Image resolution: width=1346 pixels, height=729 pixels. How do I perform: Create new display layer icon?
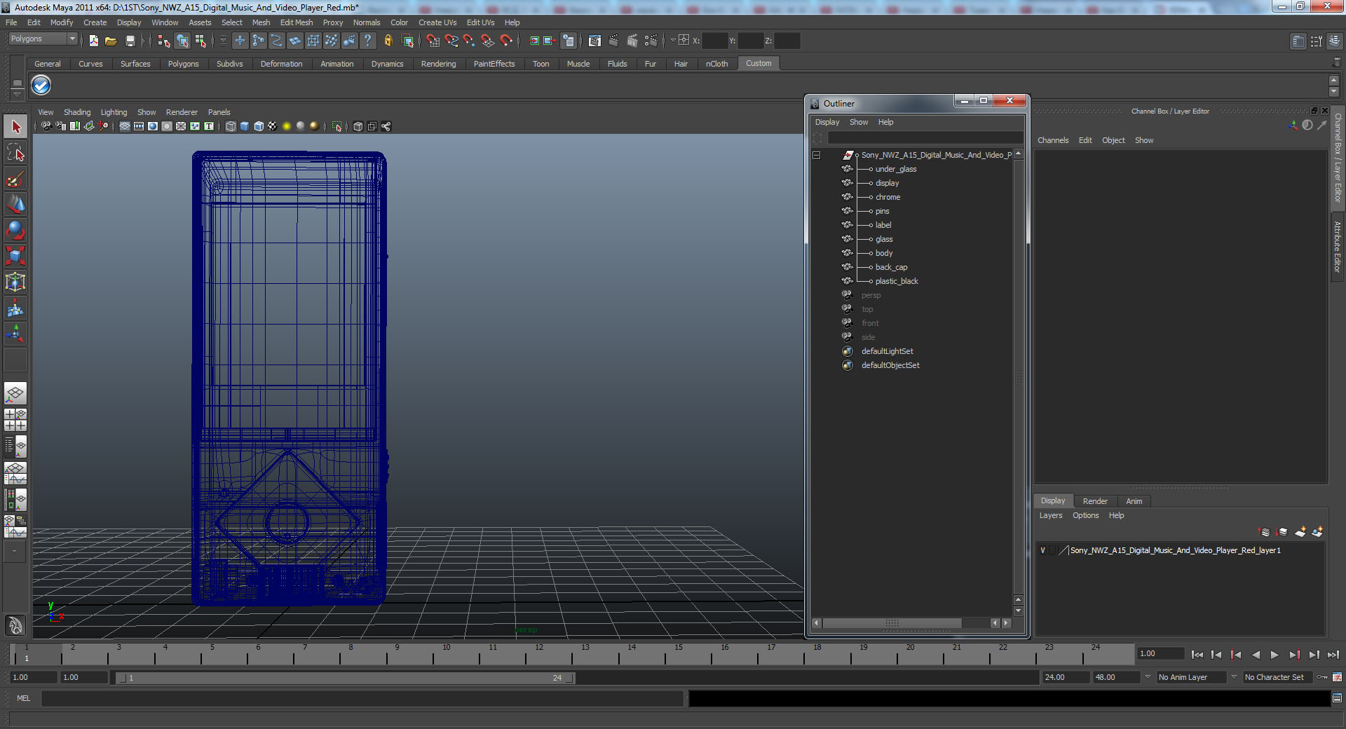[x=1300, y=532]
